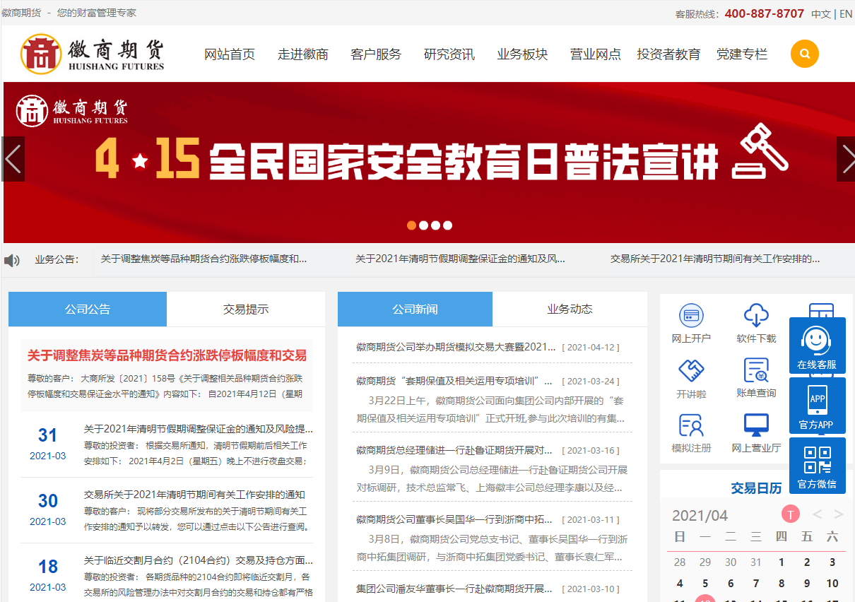Open 官方微信 QR code button
The width and height of the screenshot is (855, 602).
pyautogui.click(x=817, y=466)
